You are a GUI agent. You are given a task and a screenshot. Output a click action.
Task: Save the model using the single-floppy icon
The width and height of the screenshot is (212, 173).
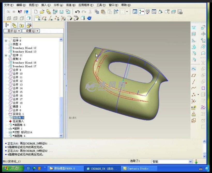pyautogui.click(x=62, y=12)
